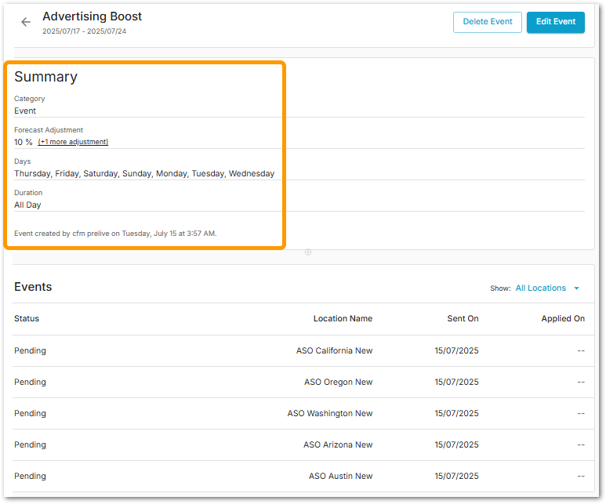Click the Events section heading
This screenshot has height=504, width=606.
(33, 287)
